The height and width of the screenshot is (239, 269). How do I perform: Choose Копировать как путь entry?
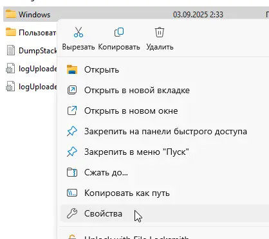tap(127, 193)
